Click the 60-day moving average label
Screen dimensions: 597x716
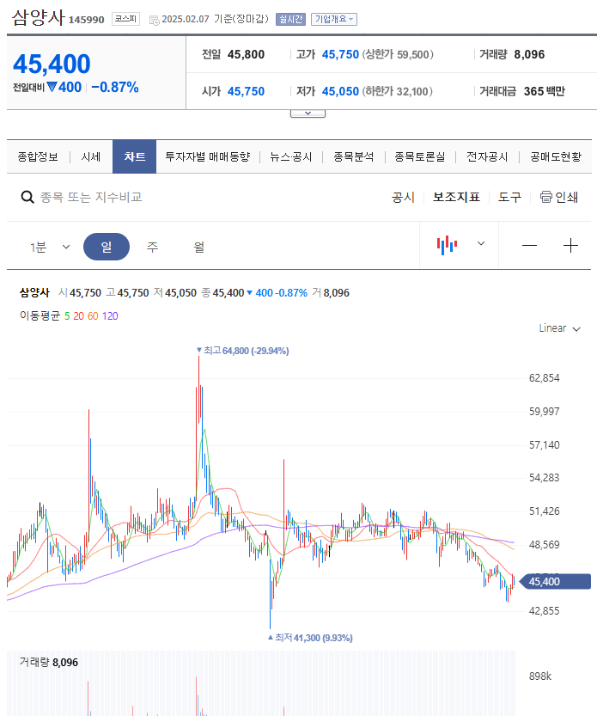pos(93,316)
